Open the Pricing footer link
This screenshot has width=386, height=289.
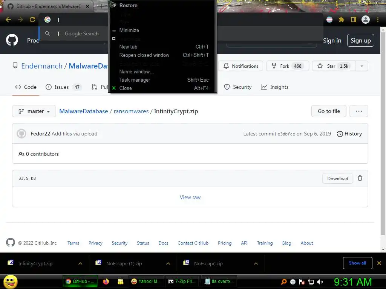click(x=225, y=243)
